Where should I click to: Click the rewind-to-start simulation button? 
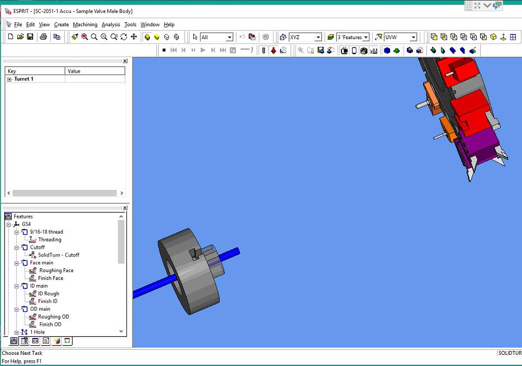tap(173, 50)
